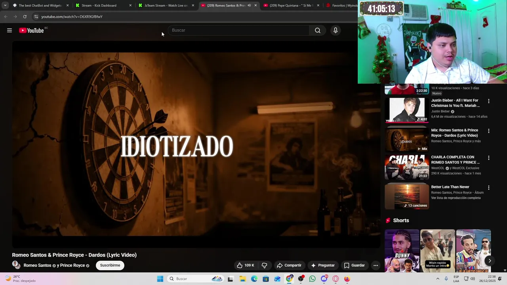Open Firefox from the taskbar
507x285 pixels.
347,279
